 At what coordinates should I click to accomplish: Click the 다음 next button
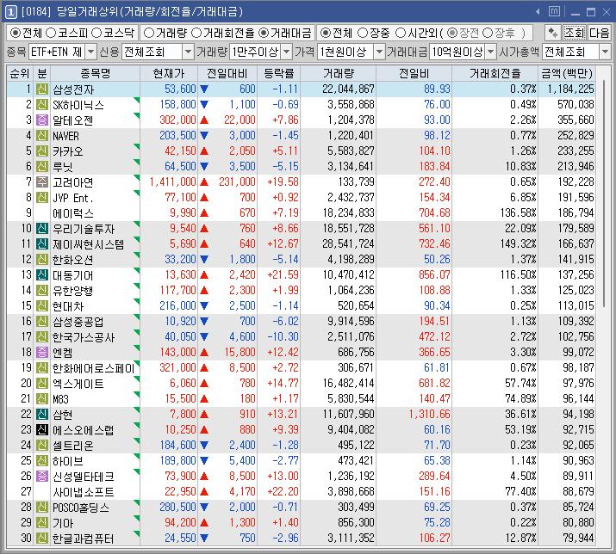point(599,33)
